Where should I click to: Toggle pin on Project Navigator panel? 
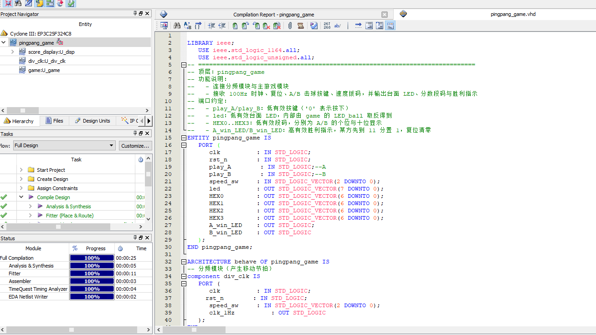pyautogui.click(x=135, y=14)
